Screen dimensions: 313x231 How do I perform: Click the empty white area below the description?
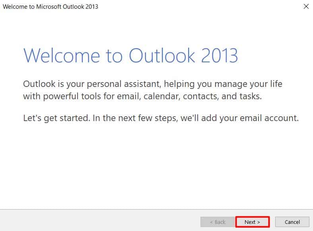(156, 167)
